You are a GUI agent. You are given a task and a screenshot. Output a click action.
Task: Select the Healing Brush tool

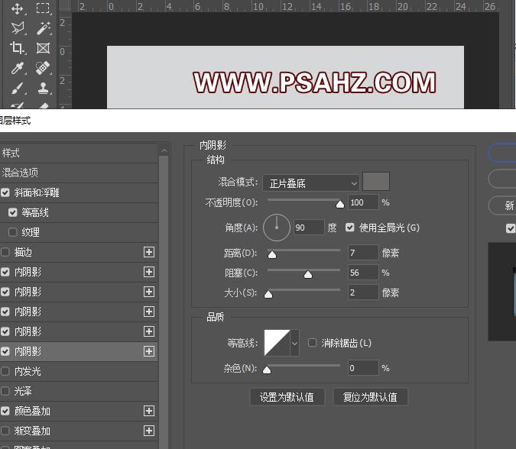tap(43, 69)
